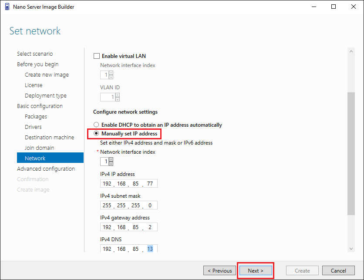364x280 pixels.
Task: Click the first octet of the IPv4 DNS address field
Action: point(107,249)
